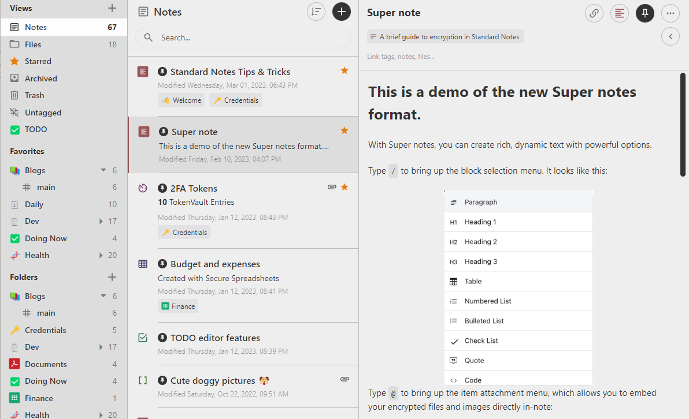Expand Dev folder under Favorites
The height and width of the screenshot is (419, 689).
pos(101,221)
